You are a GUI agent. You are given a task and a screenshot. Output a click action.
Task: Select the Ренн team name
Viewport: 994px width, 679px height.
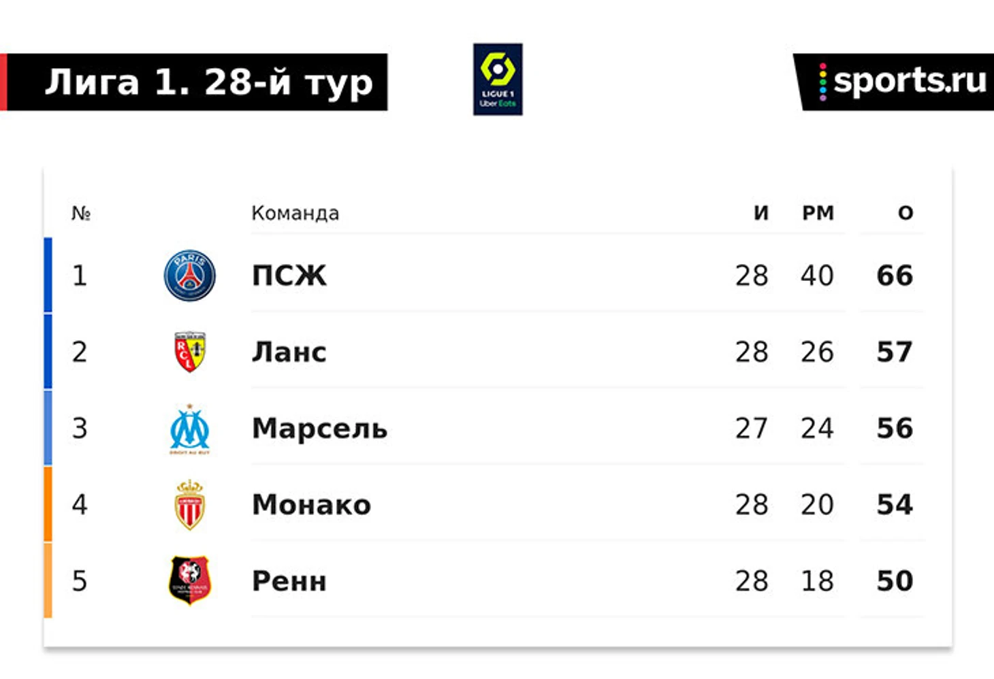[x=289, y=581]
